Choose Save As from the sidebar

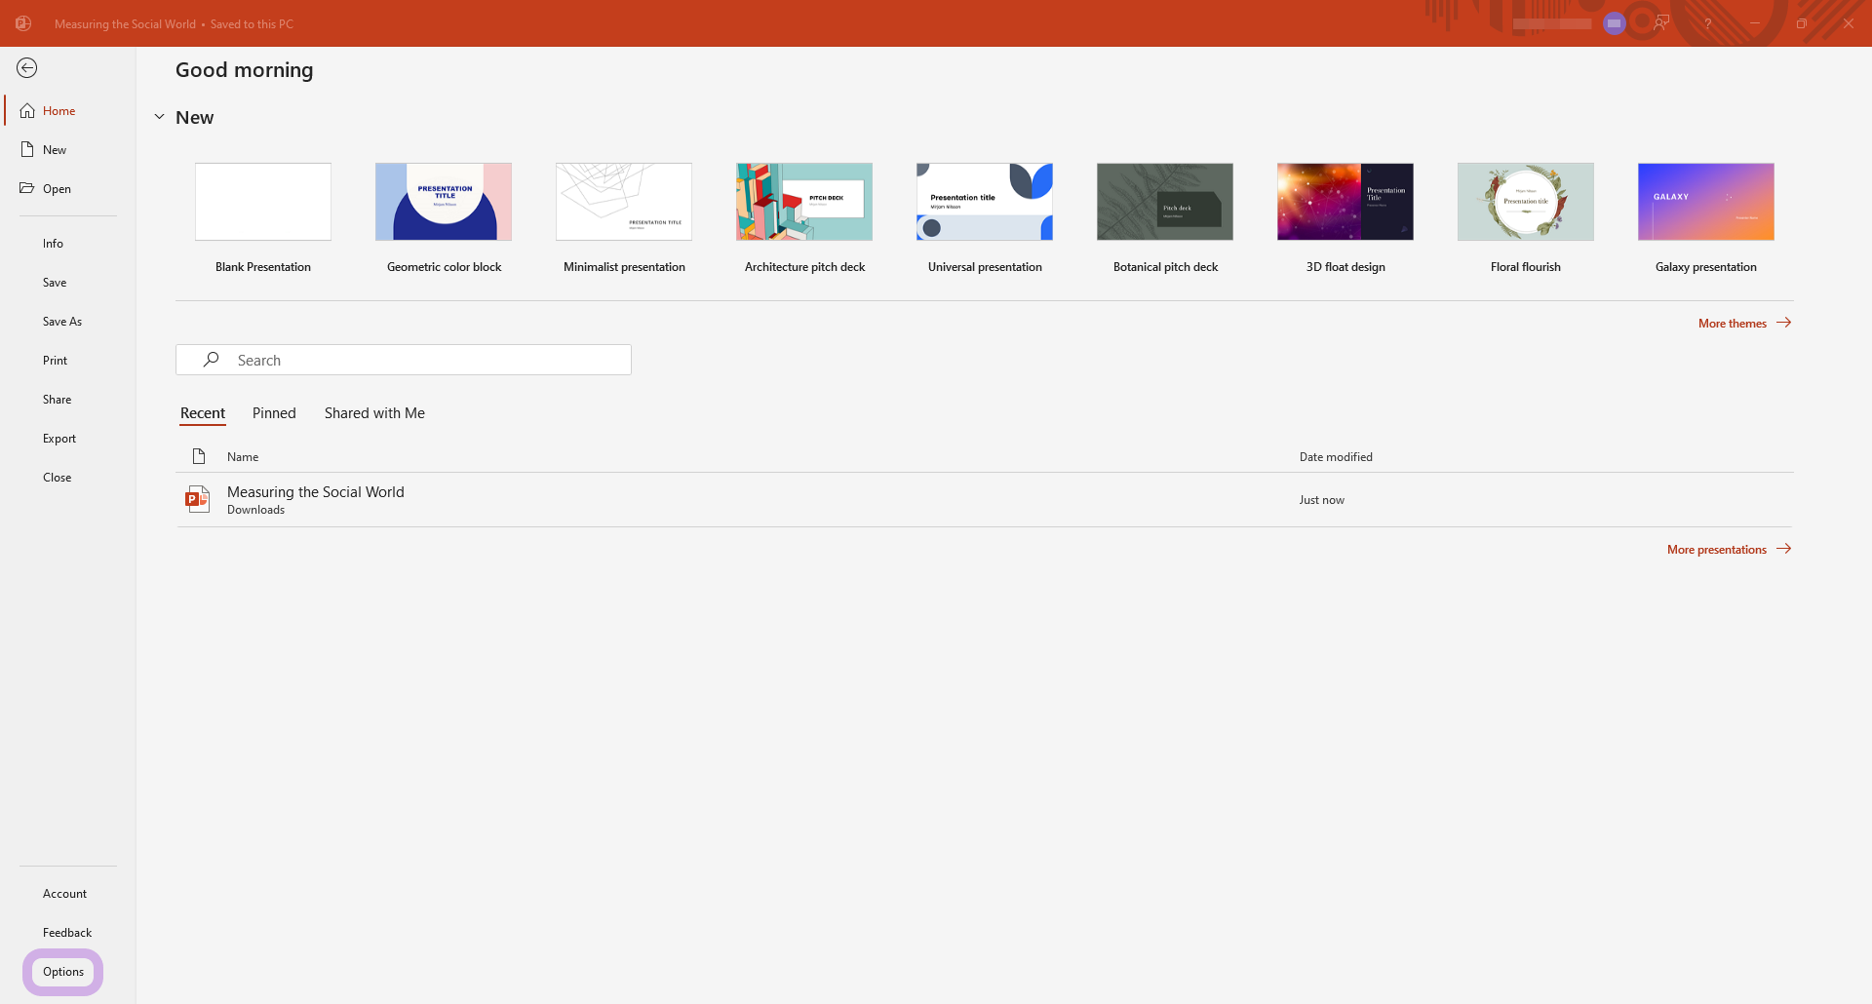(68, 322)
